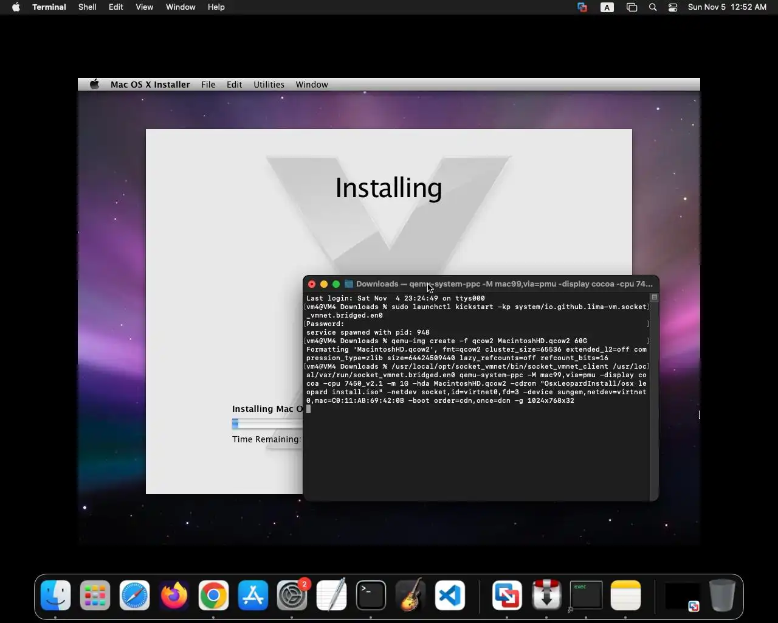
Task: Open System Preferences with badge in Dock
Action: [292, 595]
